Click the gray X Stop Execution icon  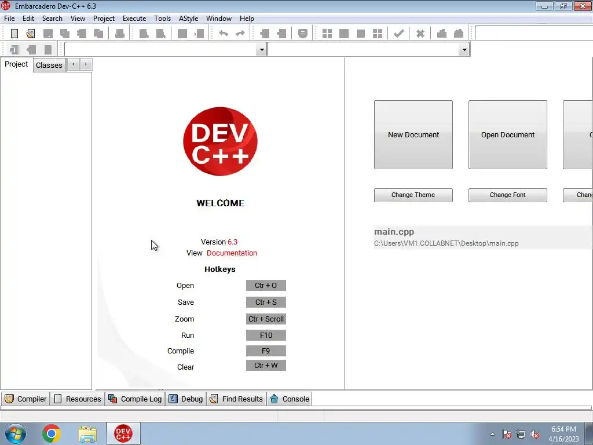420,34
